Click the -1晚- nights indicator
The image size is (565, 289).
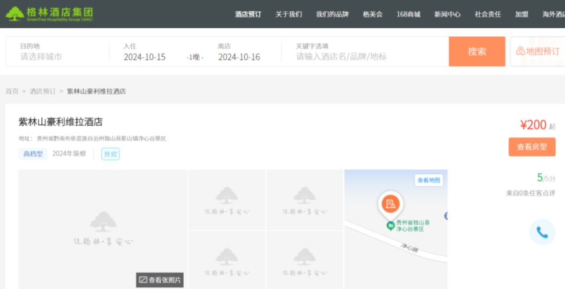pos(195,57)
